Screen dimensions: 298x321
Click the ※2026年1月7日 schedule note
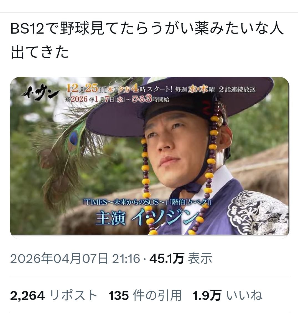[x=117, y=99]
